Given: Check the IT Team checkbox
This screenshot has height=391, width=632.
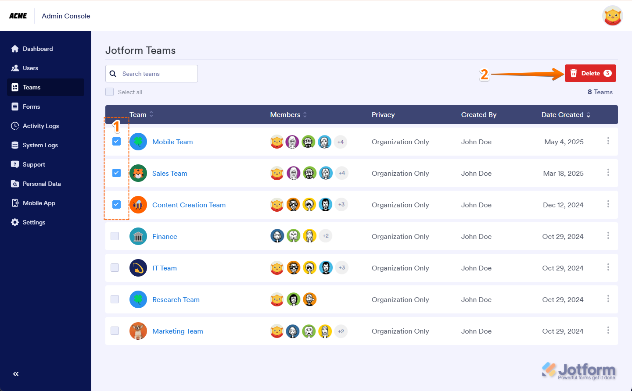Looking at the screenshot, I should click(115, 267).
